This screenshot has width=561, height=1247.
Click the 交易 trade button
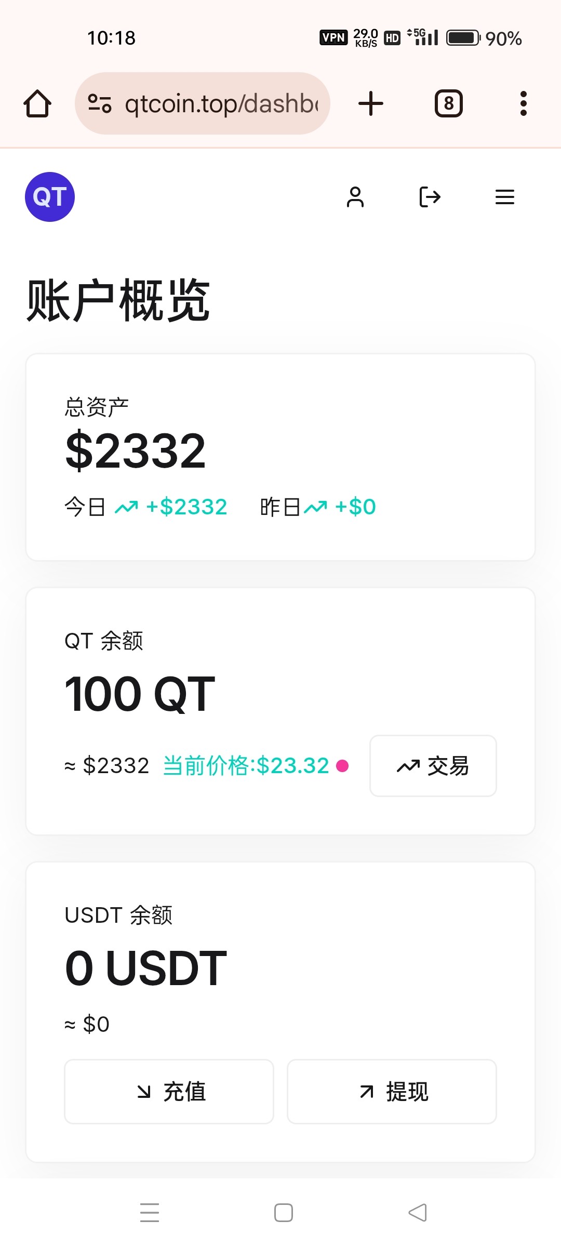433,765
